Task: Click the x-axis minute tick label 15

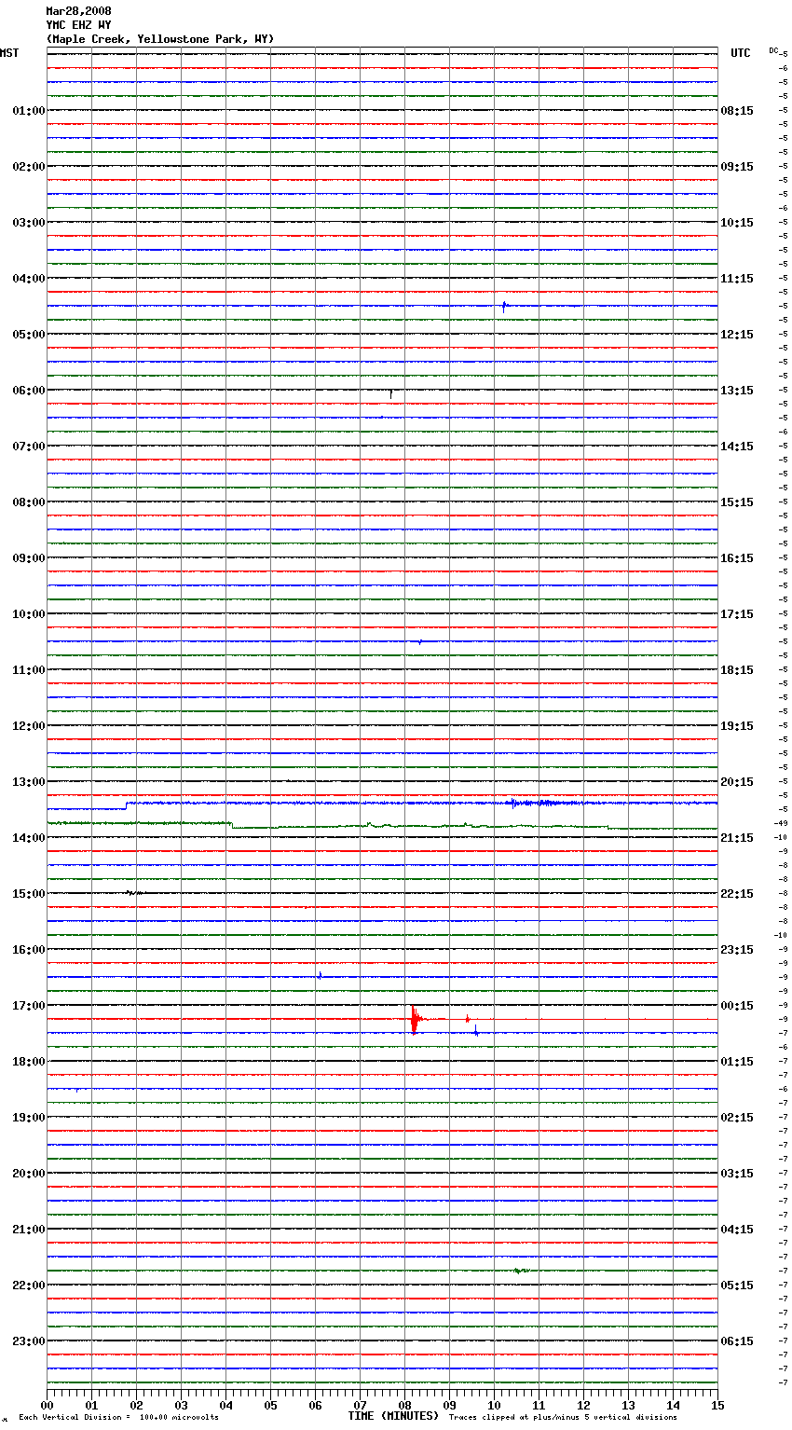Action: click(717, 1405)
